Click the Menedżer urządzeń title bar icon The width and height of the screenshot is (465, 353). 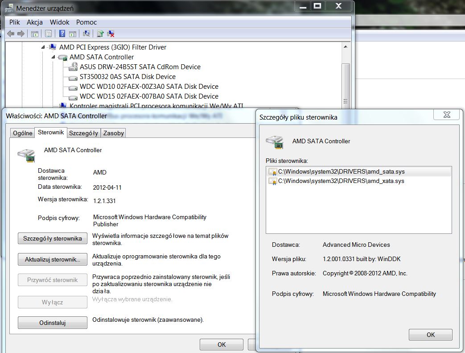(x=9, y=8)
